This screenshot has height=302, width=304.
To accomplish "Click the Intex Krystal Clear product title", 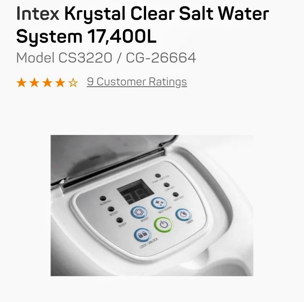I will click(143, 25).
